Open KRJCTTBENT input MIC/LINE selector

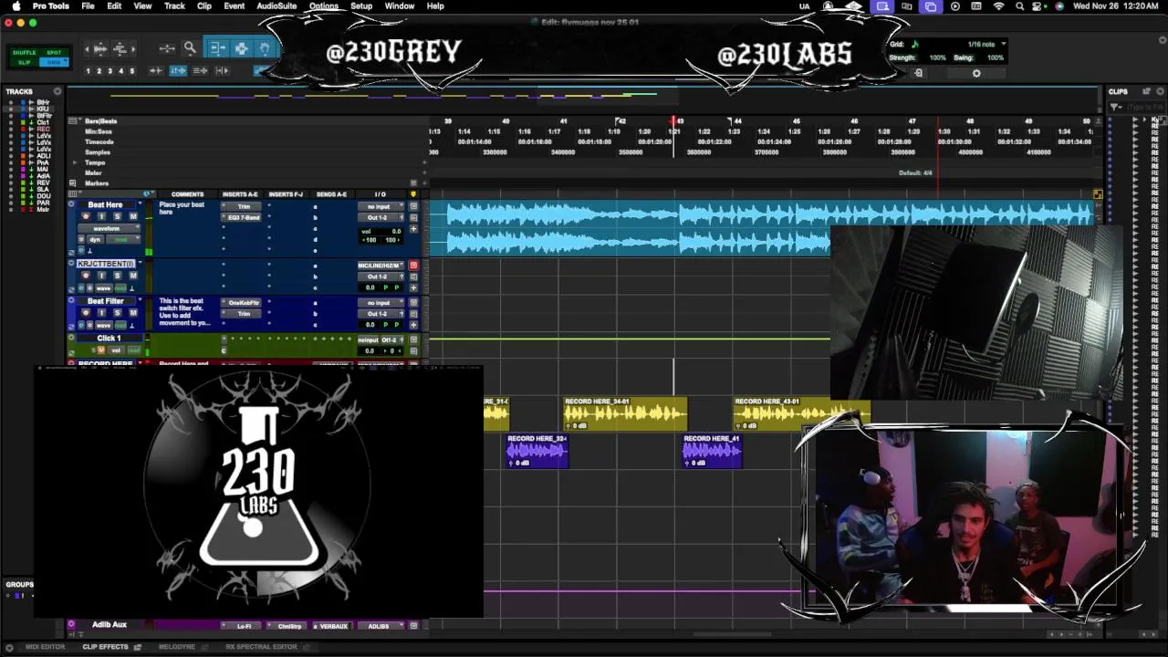[x=379, y=266]
